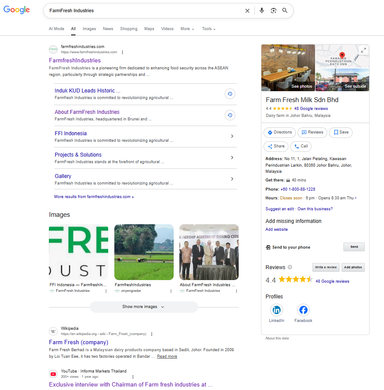Expand the business hours dropdown arrow
Screen dimensions: 384x390
click(355, 198)
